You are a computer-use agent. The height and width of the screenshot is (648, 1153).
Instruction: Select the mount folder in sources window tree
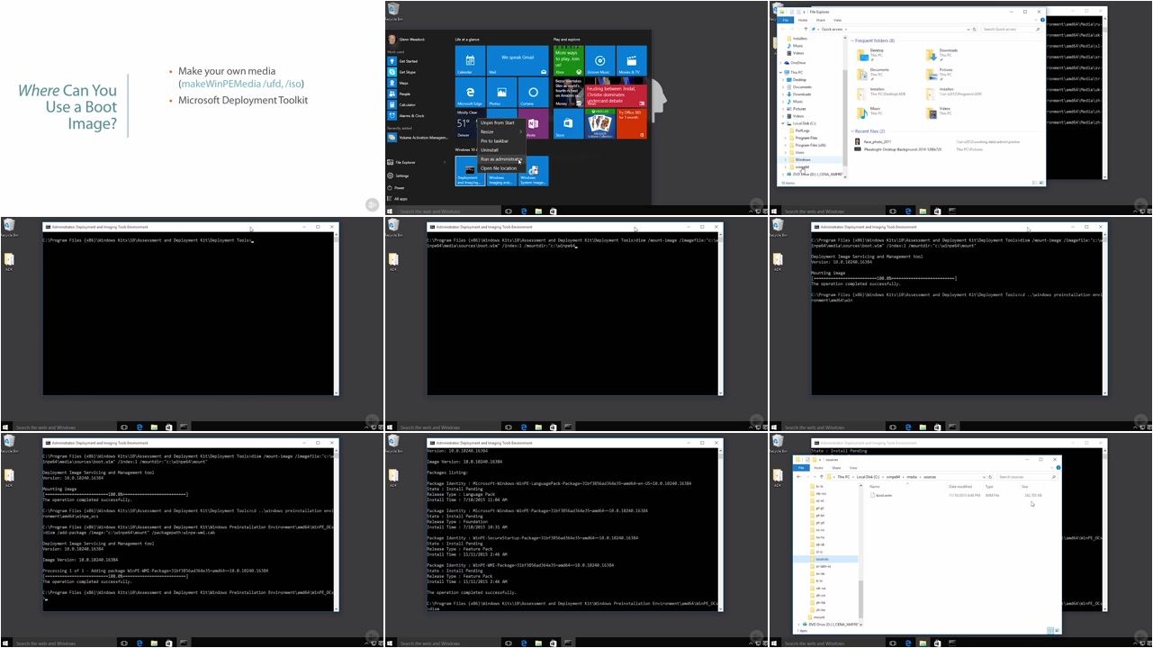click(815, 616)
